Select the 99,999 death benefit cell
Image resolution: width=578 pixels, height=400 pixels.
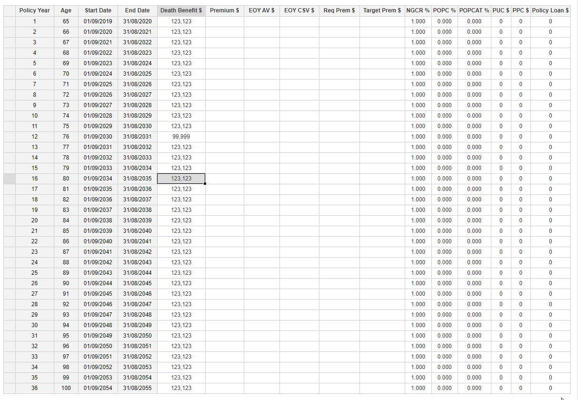[x=181, y=137]
